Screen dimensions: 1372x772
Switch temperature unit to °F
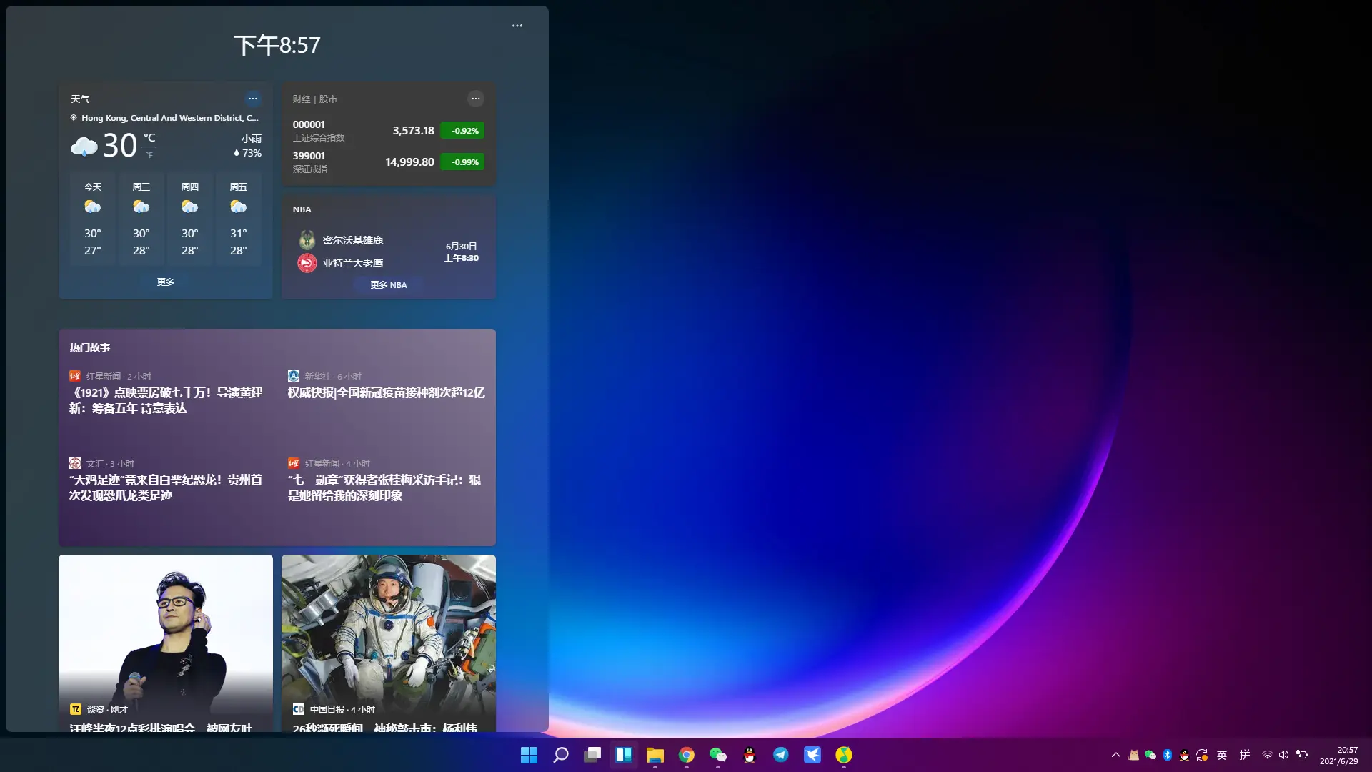[149, 155]
